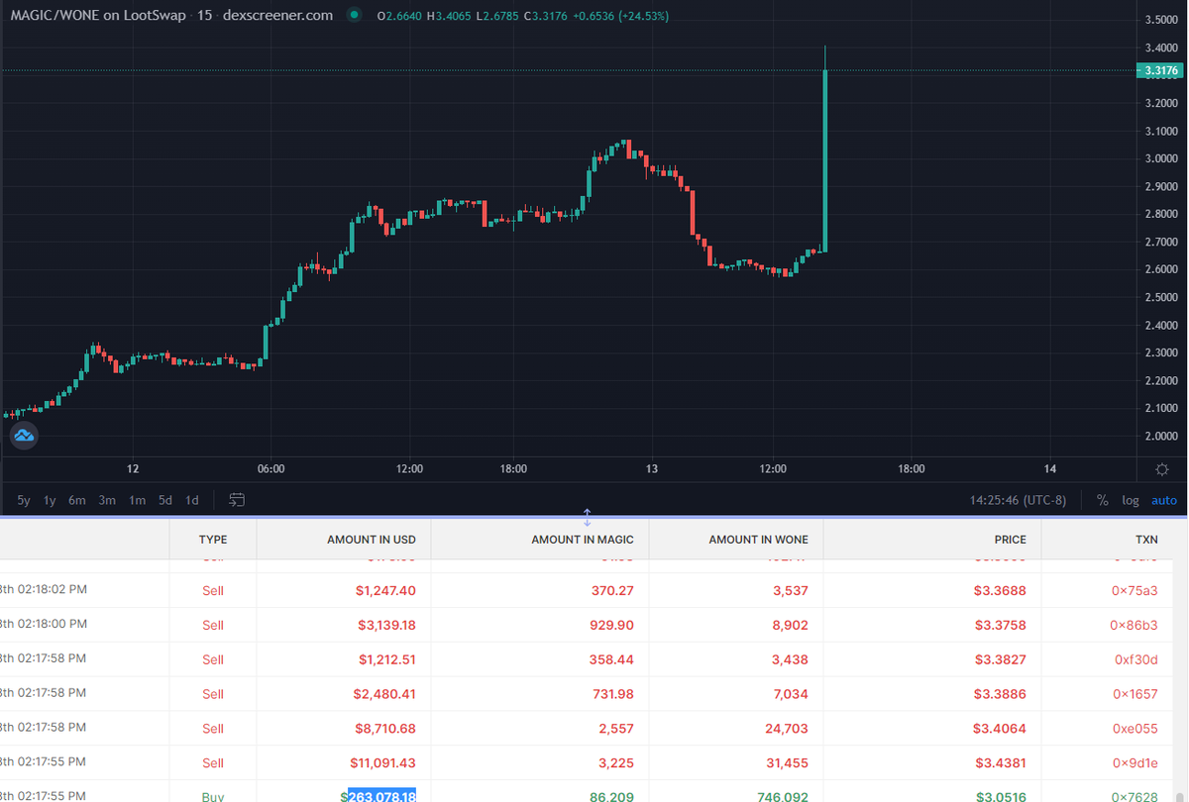Toggle log scale mode

1131,500
